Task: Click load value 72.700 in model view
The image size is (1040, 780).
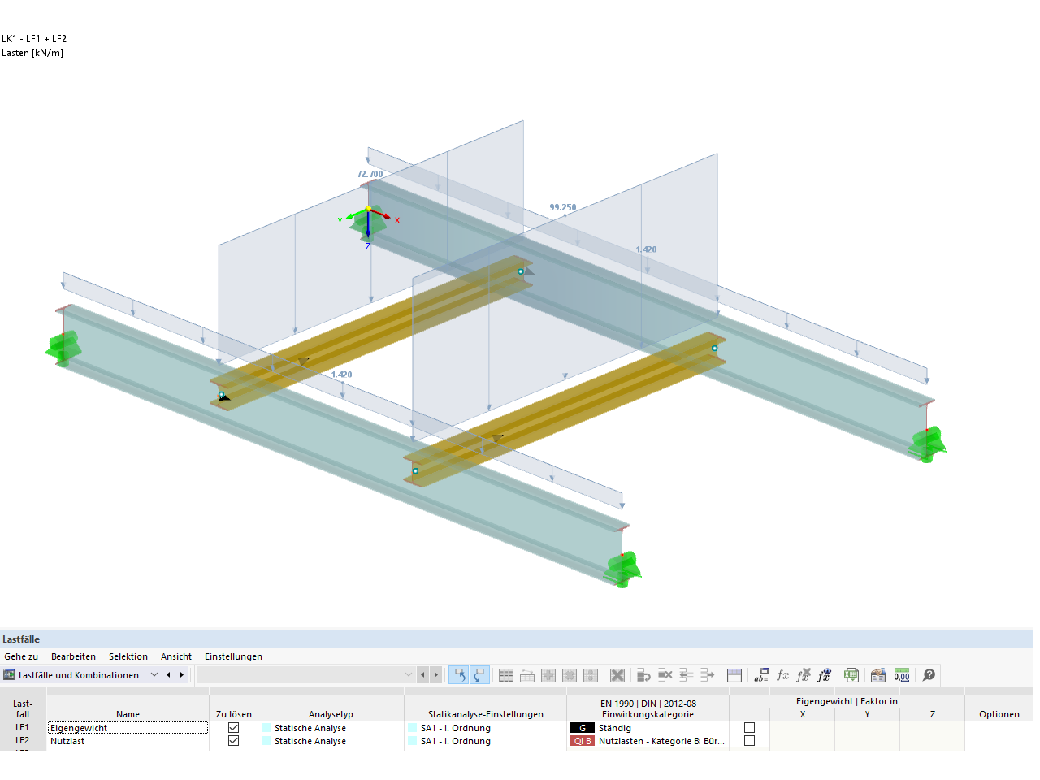Action: (x=370, y=174)
